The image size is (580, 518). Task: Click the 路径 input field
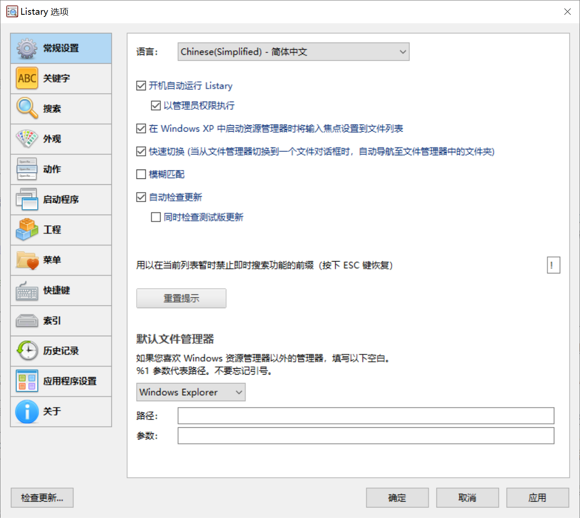pos(366,416)
